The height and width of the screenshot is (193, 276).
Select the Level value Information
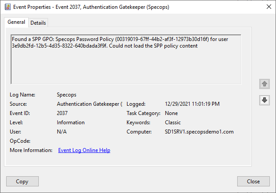(x=71, y=122)
